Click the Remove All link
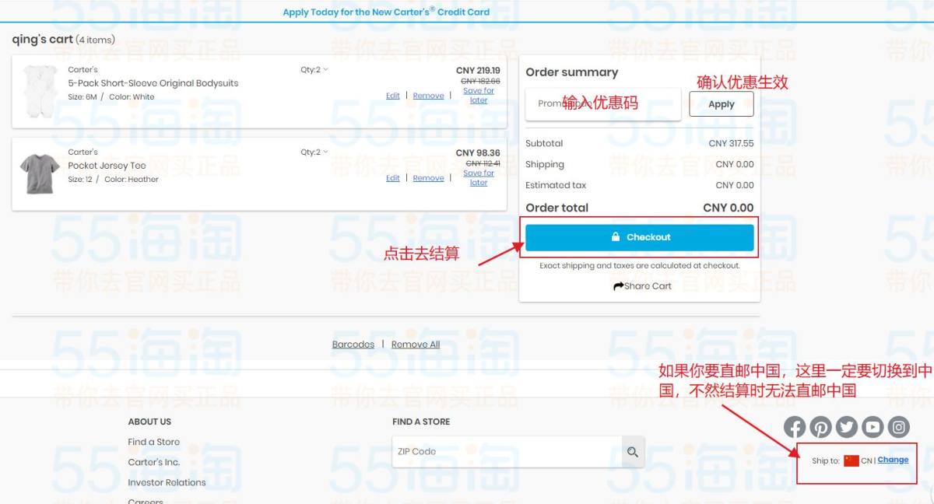Screen dimensions: 934x504 (x=416, y=345)
